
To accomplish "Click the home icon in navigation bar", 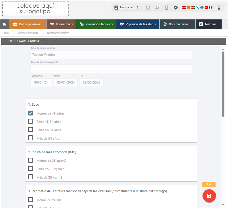I will (4, 24).
